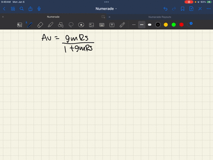This screenshot has height=160, width=213.
Task: Open the search magnifier
Action: coord(22,9)
